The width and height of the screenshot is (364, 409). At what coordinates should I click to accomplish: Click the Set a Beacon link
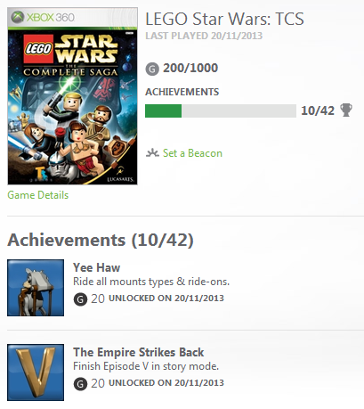pyautogui.click(x=192, y=153)
